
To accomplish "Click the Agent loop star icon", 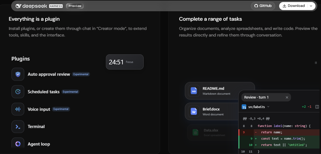I will 18,144.
